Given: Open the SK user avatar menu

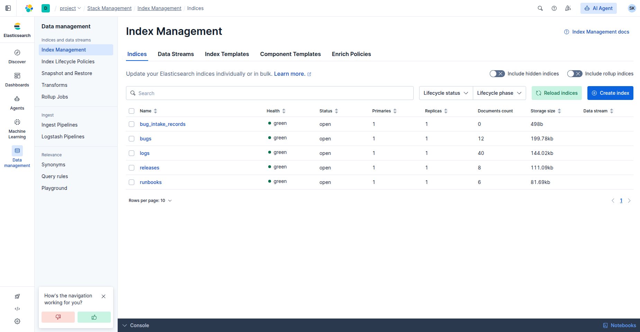Looking at the screenshot, I should [x=632, y=8].
